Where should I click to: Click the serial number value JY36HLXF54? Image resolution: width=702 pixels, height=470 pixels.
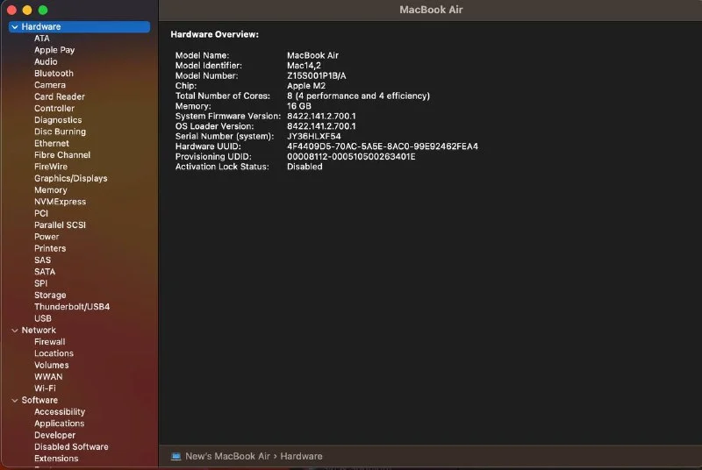click(x=313, y=137)
